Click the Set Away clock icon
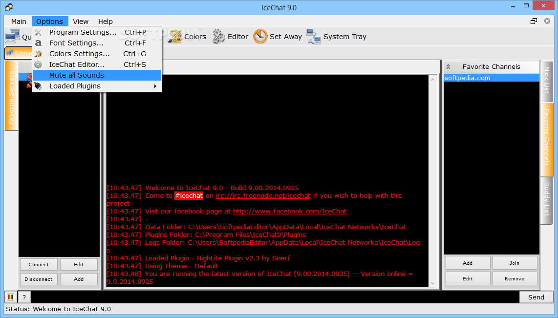This screenshot has width=558, height=318. pos(260,37)
